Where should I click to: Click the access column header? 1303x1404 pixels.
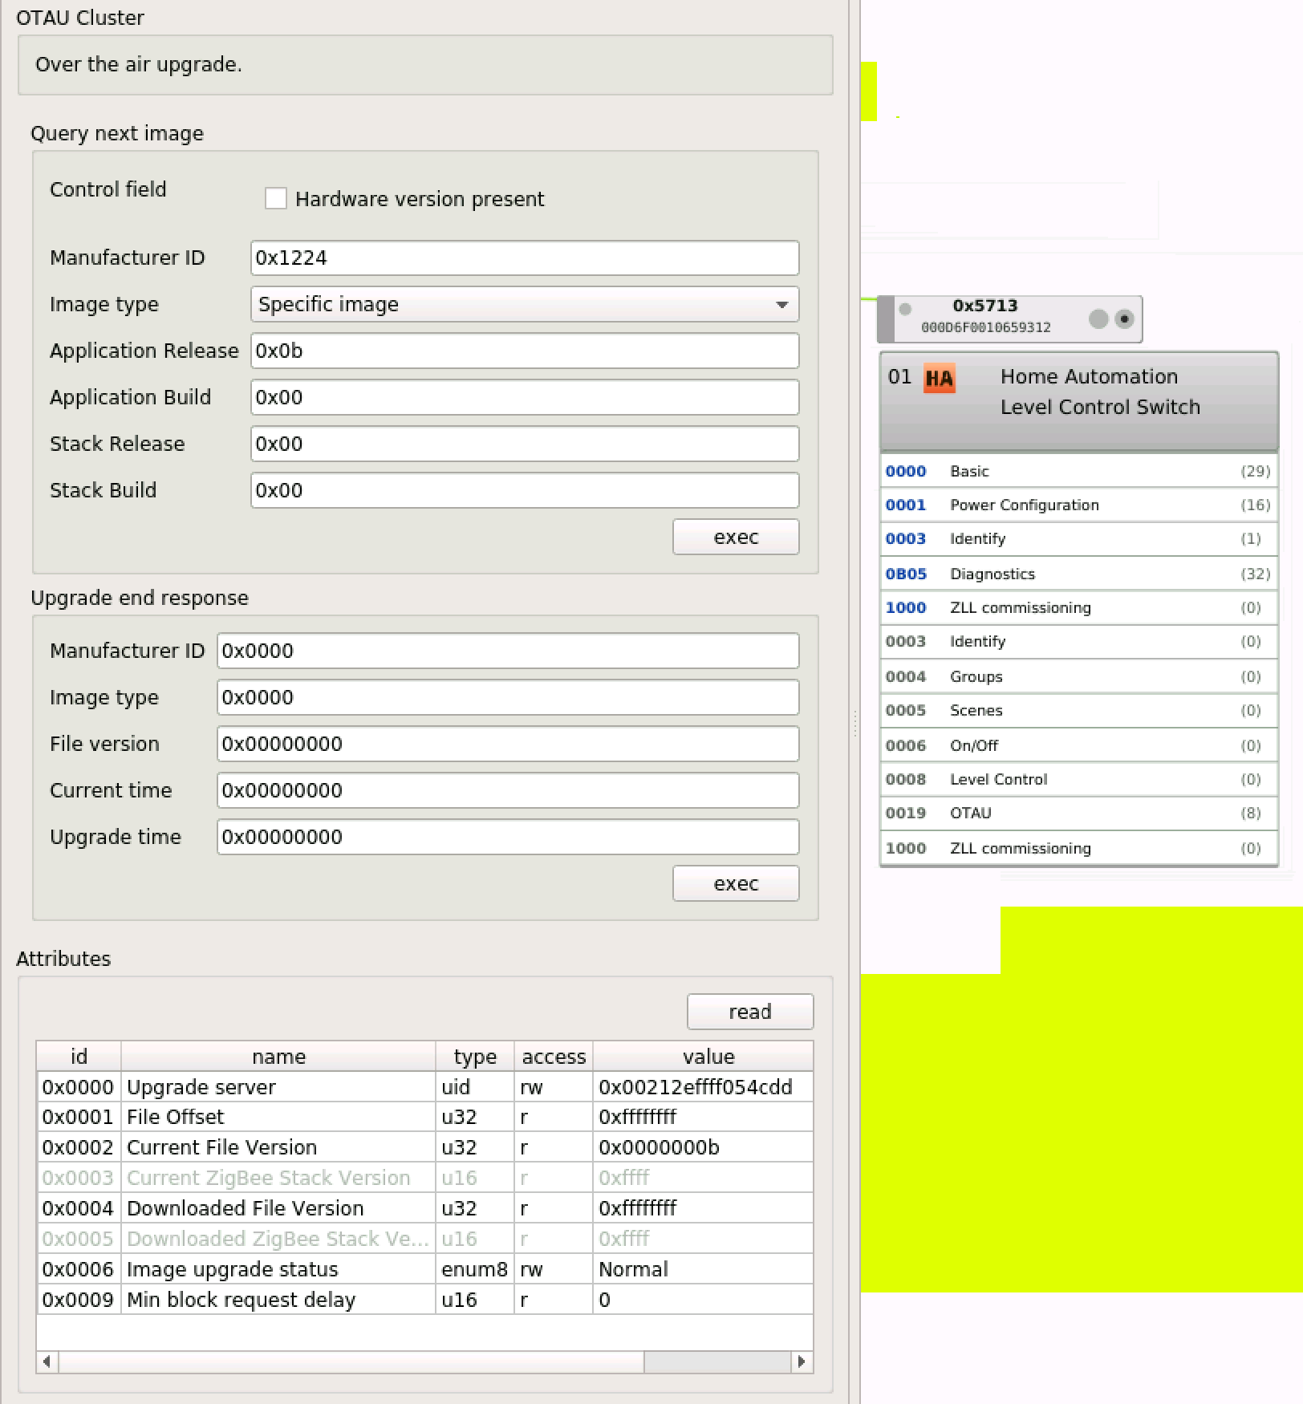[554, 1057]
